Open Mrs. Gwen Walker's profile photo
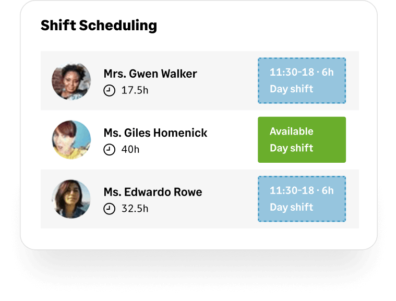Screen dimensions: 396x301 (x=71, y=81)
